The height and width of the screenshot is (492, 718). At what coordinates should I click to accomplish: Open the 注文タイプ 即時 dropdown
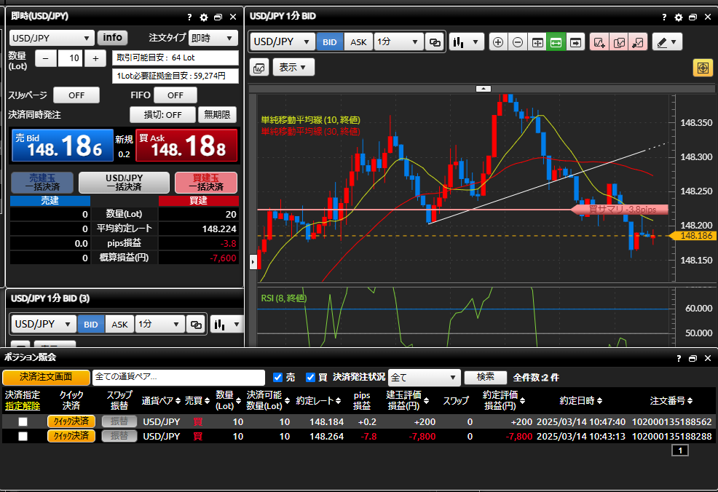click(213, 38)
